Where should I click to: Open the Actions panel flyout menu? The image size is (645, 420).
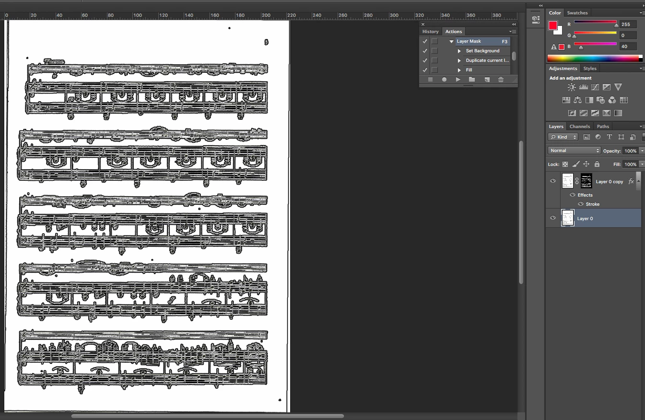coord(513,32)
